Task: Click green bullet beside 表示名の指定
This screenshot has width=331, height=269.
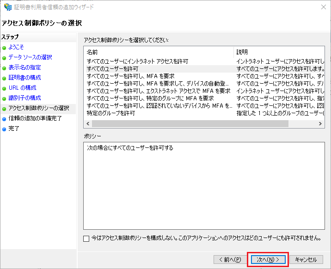Action: tap(4, 68)
